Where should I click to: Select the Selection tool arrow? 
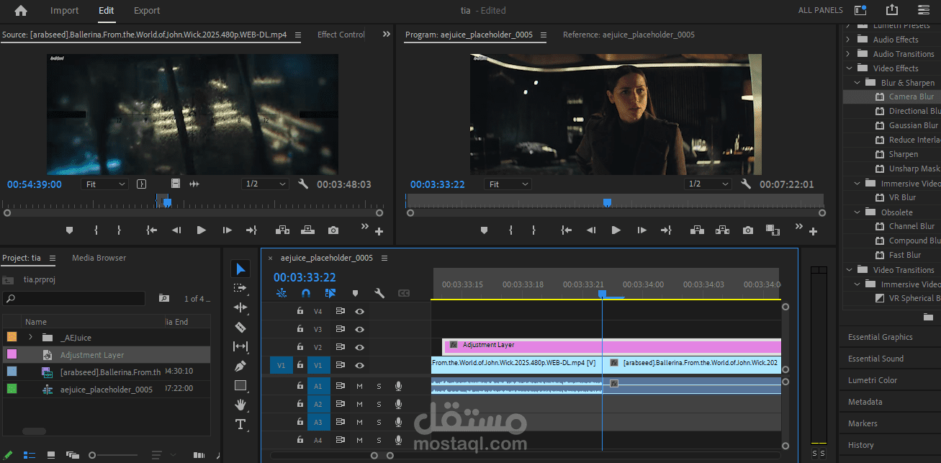coord(240,269)
